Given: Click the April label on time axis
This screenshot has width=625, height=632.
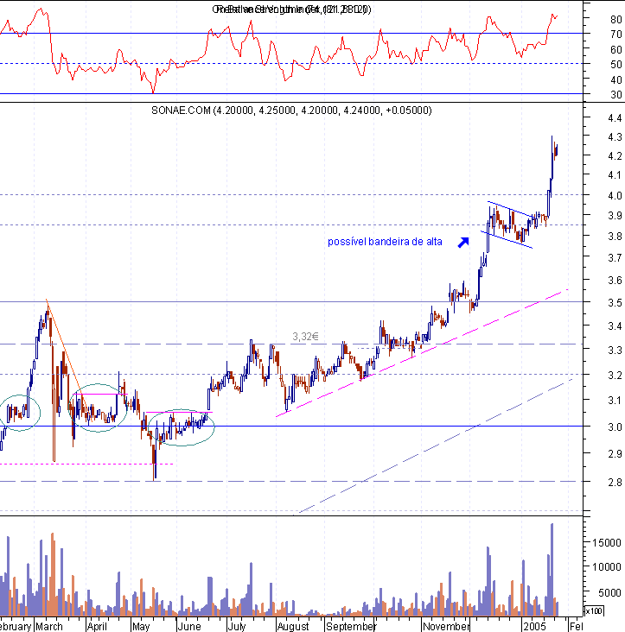Looking at the screenshot, I should 97,626.
